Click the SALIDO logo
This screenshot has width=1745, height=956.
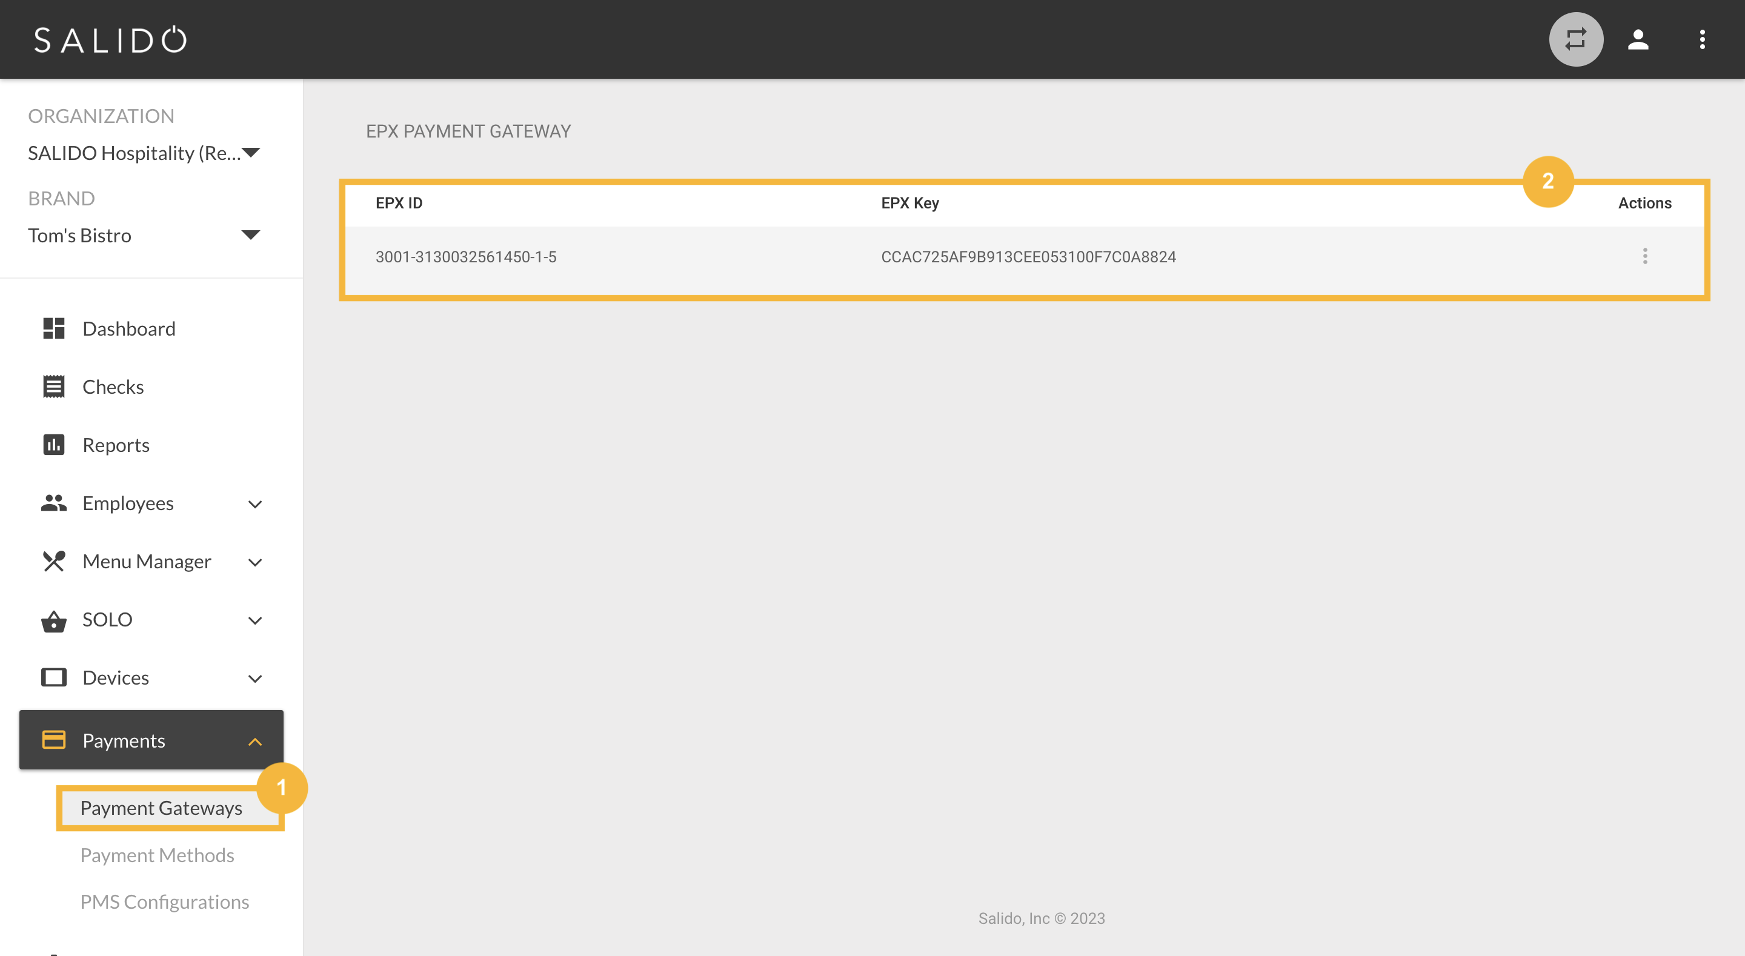coord(110,39)
